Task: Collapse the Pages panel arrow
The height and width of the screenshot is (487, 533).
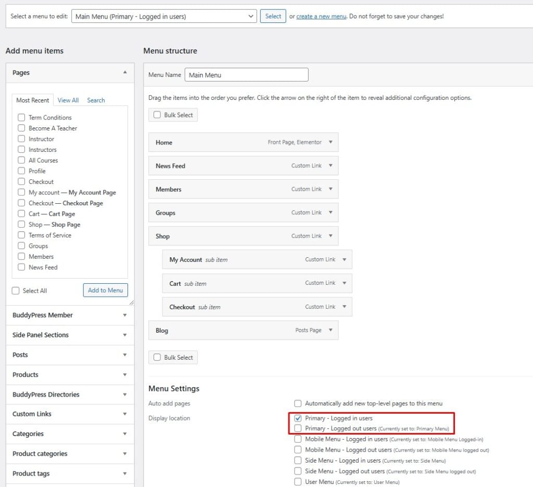Action: click(125, 73)
